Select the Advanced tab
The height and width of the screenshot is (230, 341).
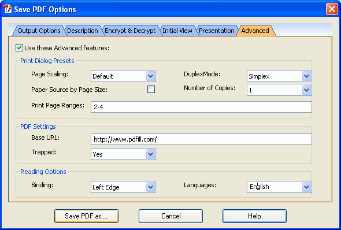click(255, 31)
